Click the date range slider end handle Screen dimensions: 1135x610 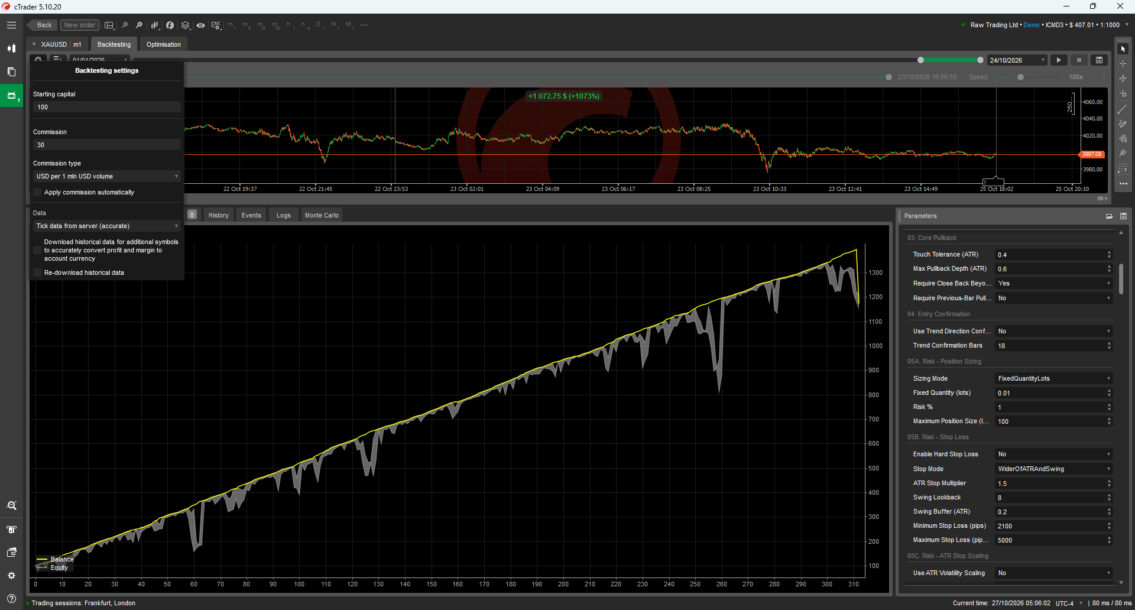(980, 60)
